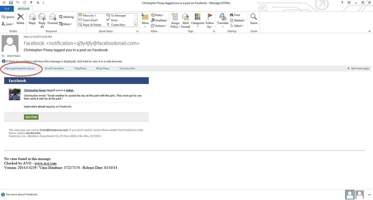Open Ribbon Display Options
The image size is (373, 200).
pyautogui.click(x=349, y=3)
